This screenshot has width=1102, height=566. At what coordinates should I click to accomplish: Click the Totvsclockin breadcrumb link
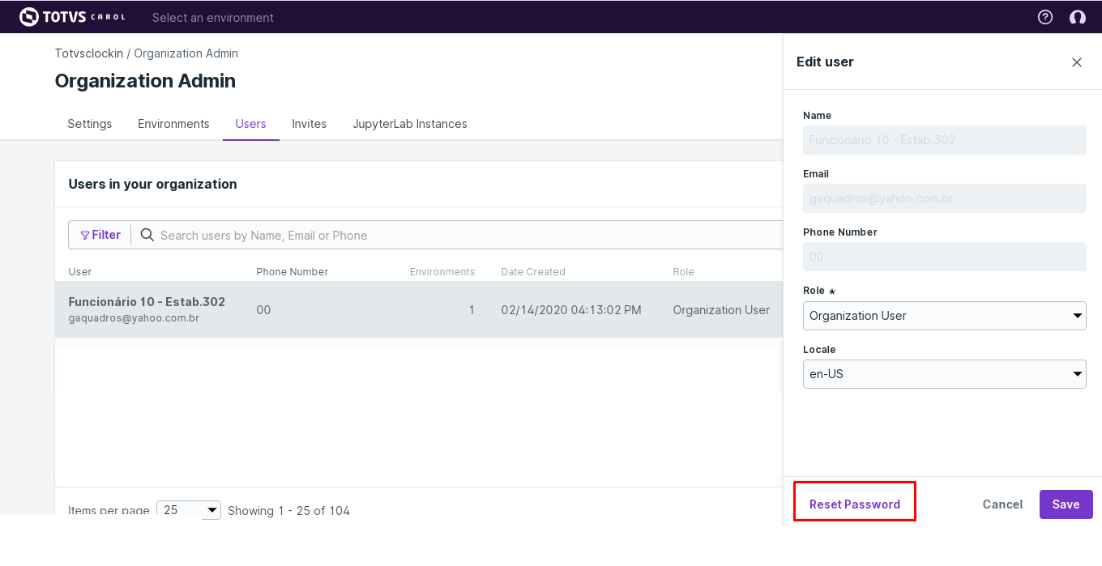(x=89, y=53)
